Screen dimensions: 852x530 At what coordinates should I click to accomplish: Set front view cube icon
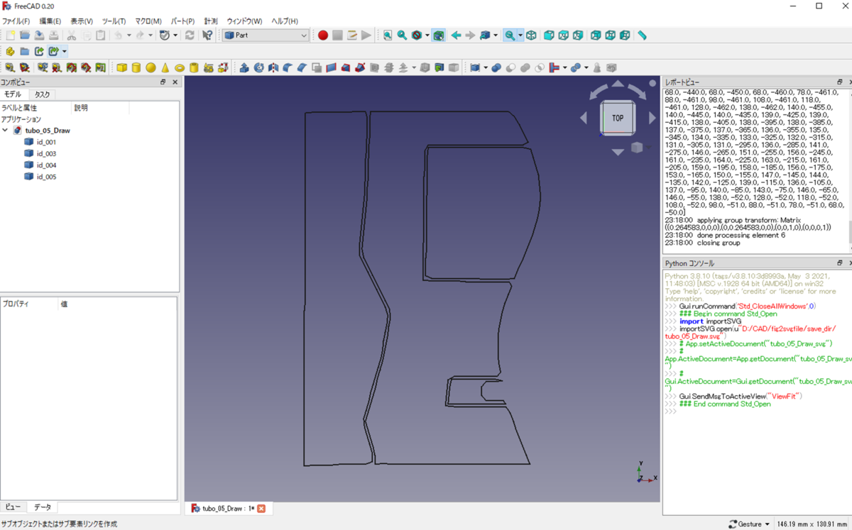(549, 35)
